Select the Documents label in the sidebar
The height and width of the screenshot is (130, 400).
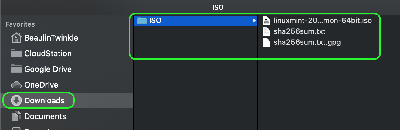click(x=45, y=116)
